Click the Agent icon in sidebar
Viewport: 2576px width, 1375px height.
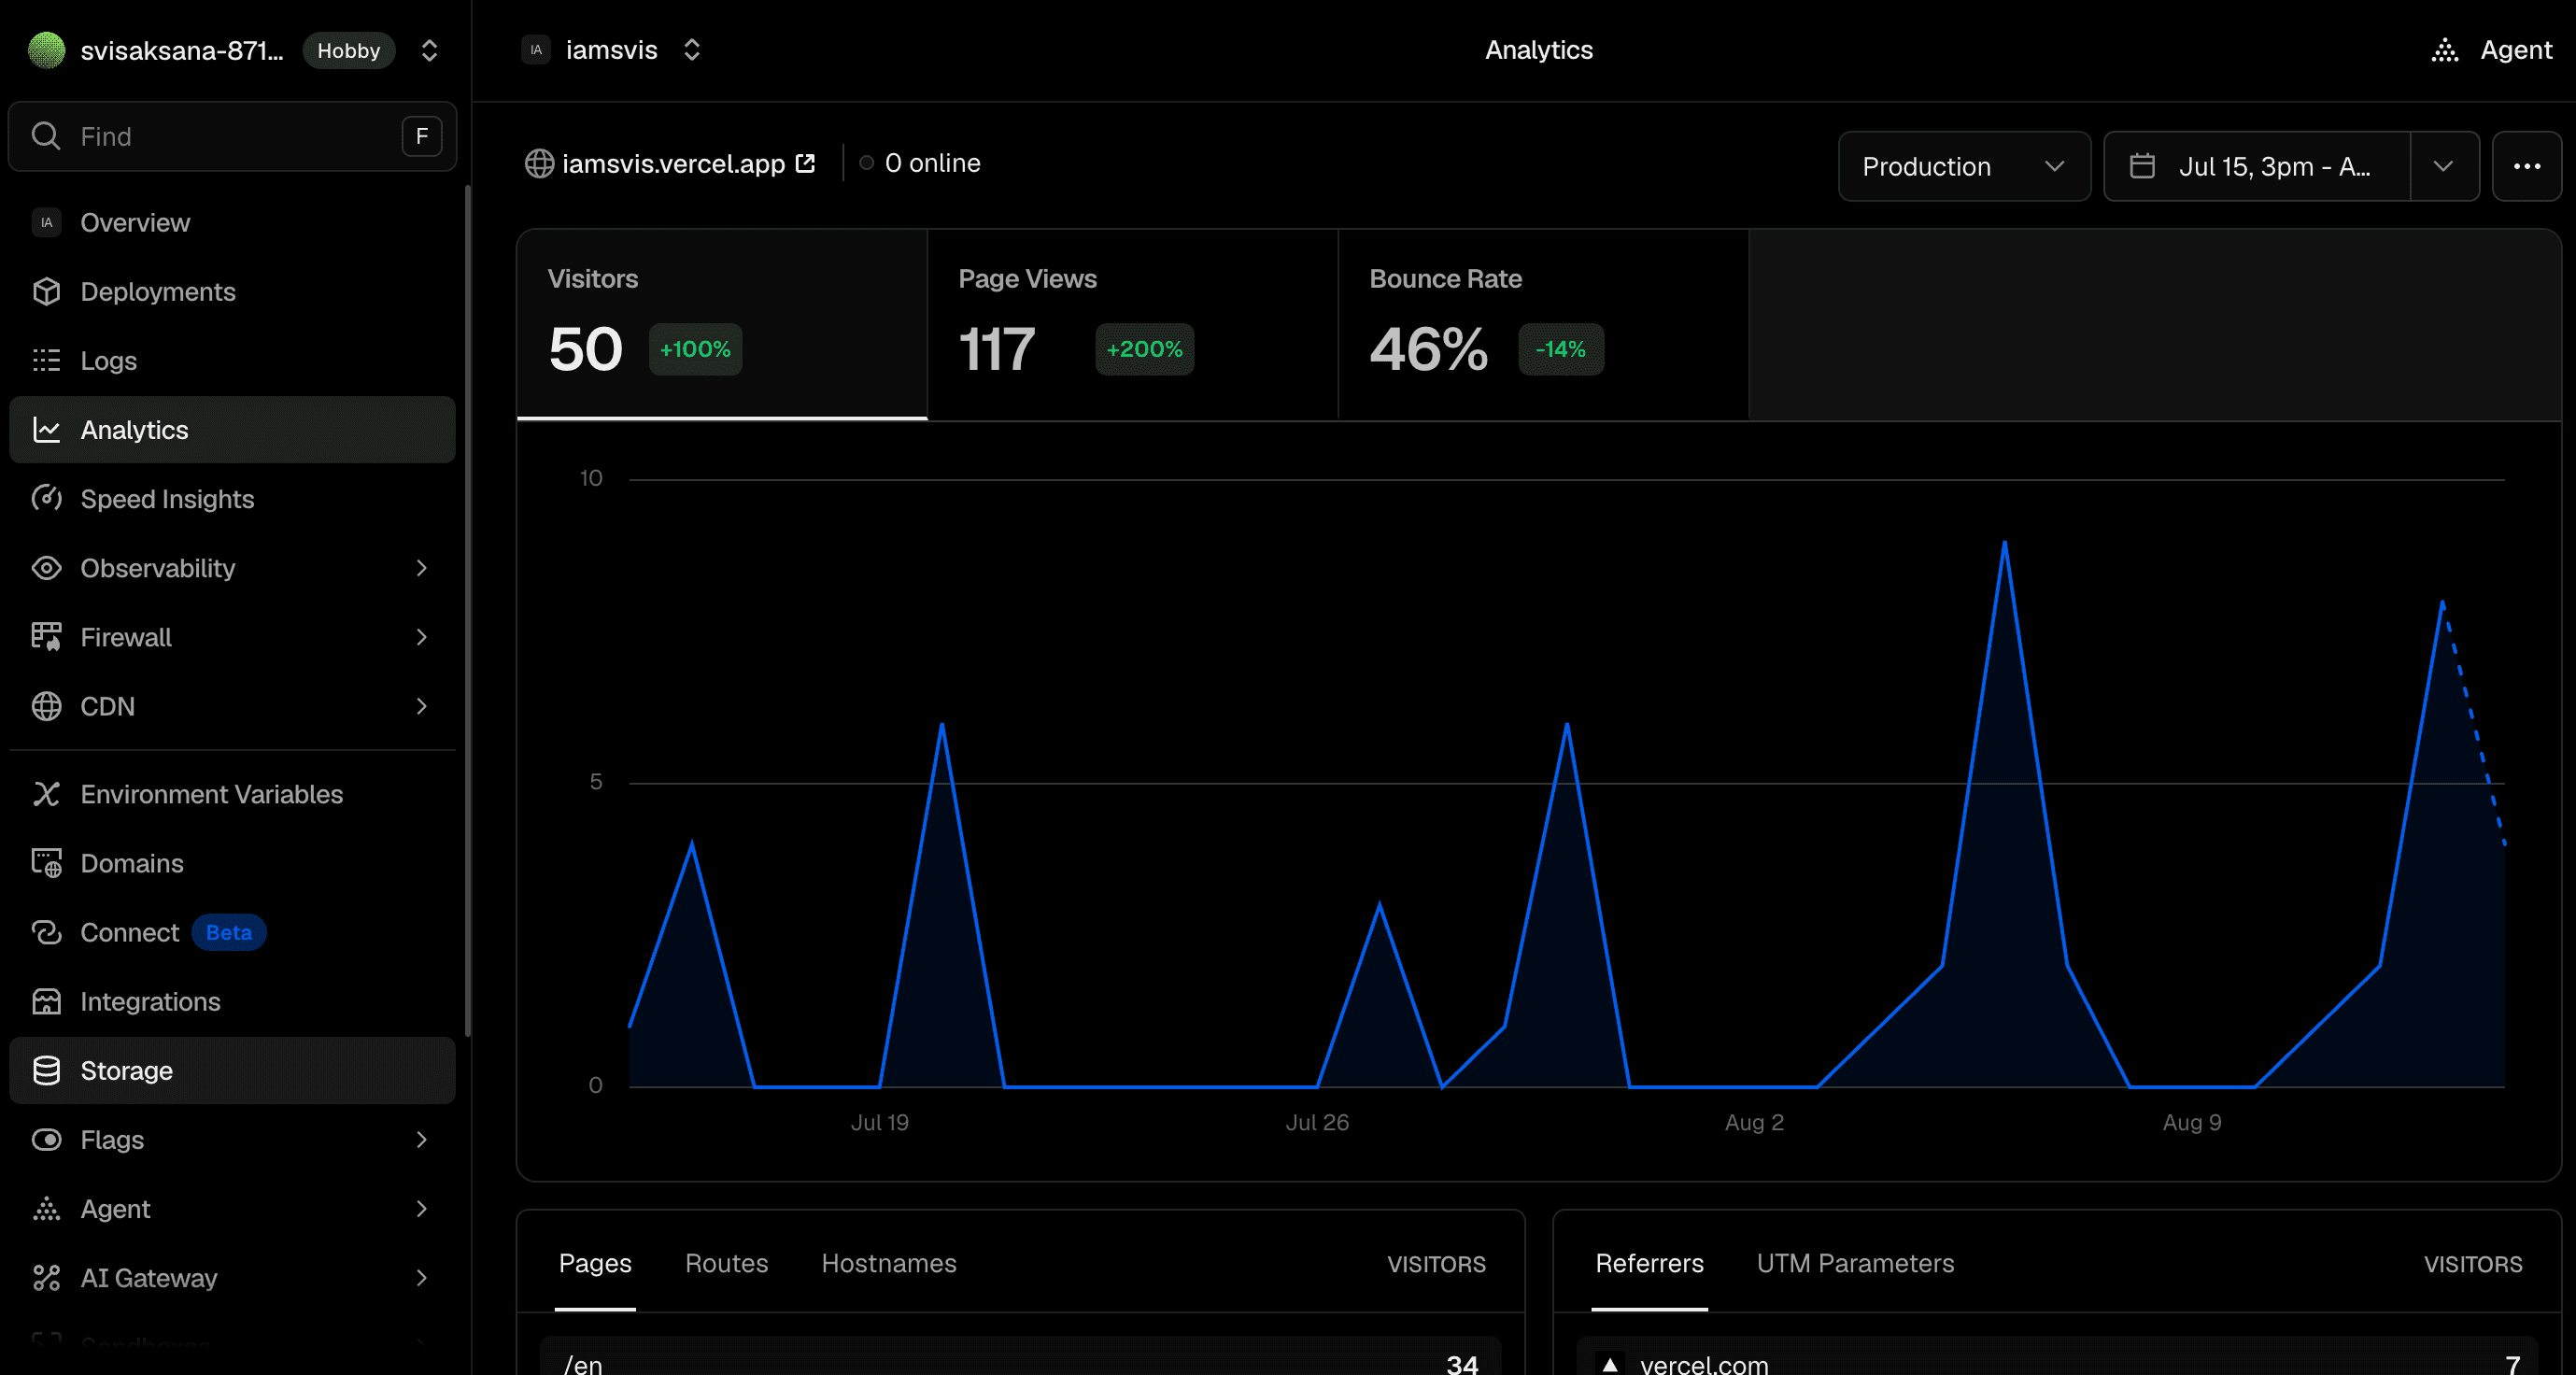coord(46,1207)
